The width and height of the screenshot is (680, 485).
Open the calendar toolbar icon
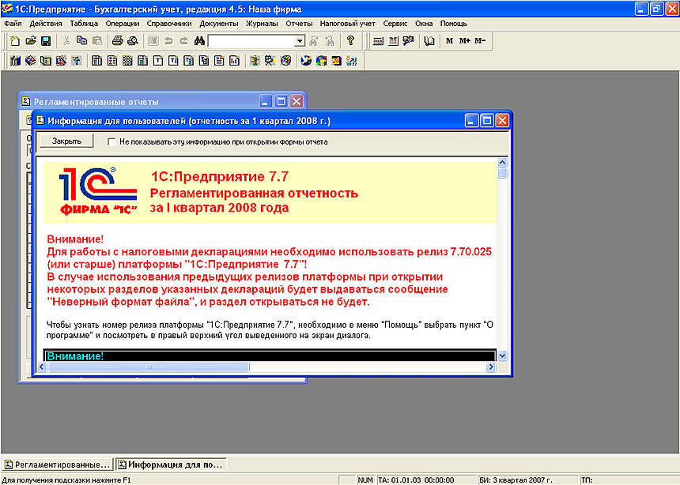pyautogui.click(x=393, y=41)
